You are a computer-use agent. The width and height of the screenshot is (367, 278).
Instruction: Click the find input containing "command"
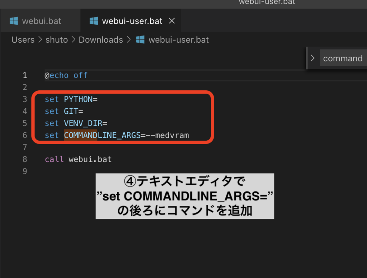(x=343, y=58)
